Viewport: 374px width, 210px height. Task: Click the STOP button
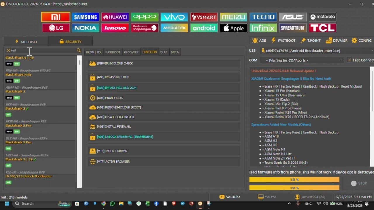pos(359,183)
